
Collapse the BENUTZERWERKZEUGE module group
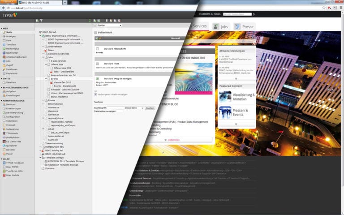point(2,87)
